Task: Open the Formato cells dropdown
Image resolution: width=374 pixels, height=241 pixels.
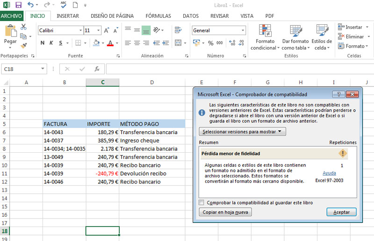Action: point(353,46)
